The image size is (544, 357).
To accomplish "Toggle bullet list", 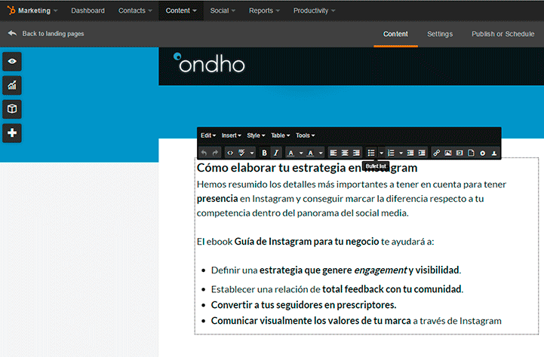I will click(371, 153).
